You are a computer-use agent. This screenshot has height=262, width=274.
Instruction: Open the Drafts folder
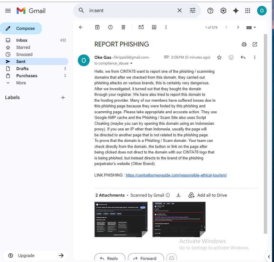34,69
